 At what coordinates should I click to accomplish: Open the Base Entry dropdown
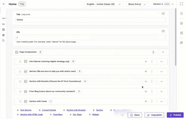137,4
